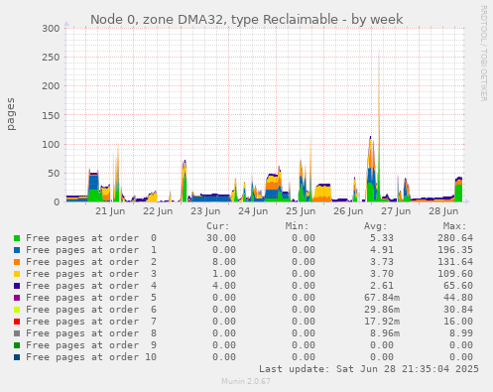
Task: Select 'Free pages at order 4' label
Action: (91, 286)
